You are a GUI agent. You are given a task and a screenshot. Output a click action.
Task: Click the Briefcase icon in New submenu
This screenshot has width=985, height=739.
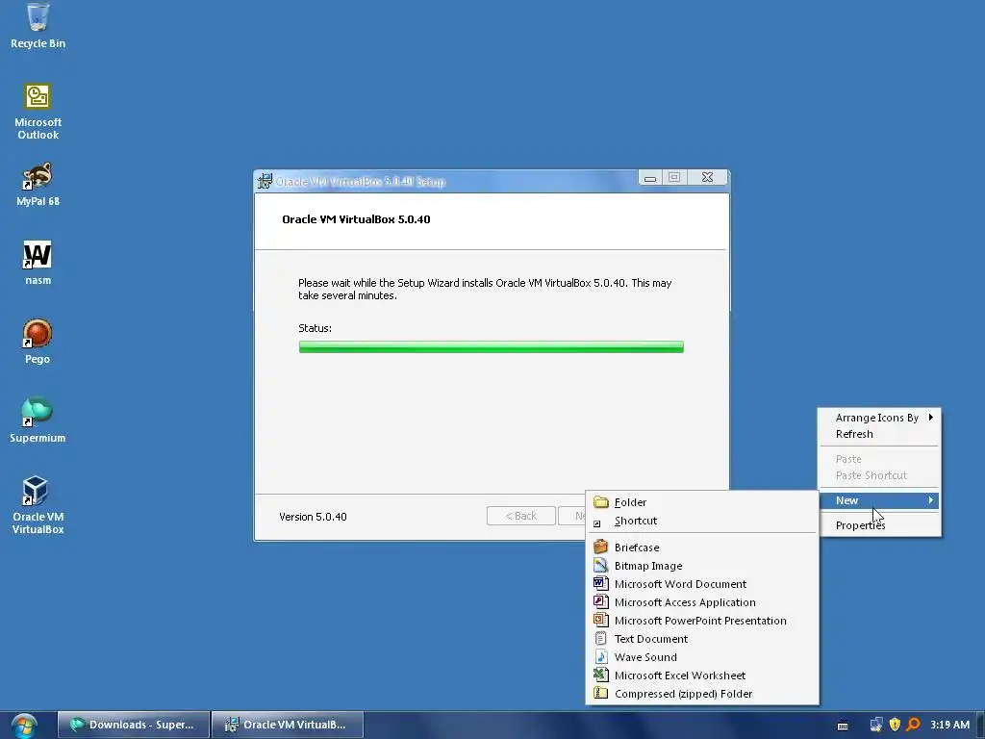[601, 547]
